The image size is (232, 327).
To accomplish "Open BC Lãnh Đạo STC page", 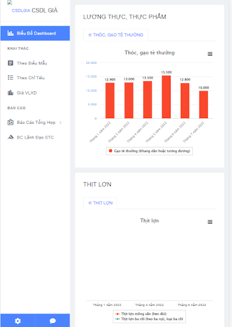I will coord(35,137).
